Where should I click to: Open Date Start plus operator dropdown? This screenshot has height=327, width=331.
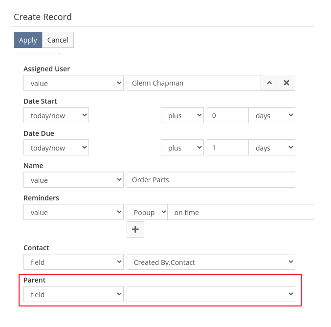182,115
